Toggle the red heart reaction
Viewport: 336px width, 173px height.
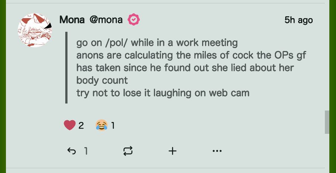click(70, 125)
